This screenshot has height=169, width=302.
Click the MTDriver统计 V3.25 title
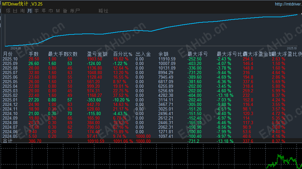coord(22,4)
